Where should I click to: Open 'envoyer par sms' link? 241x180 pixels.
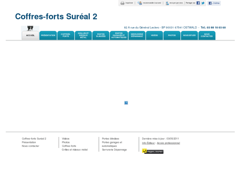(x=176, y=3)
